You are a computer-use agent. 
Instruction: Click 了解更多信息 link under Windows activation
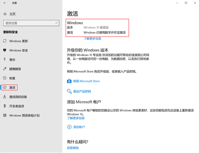[x=92, y=39]
